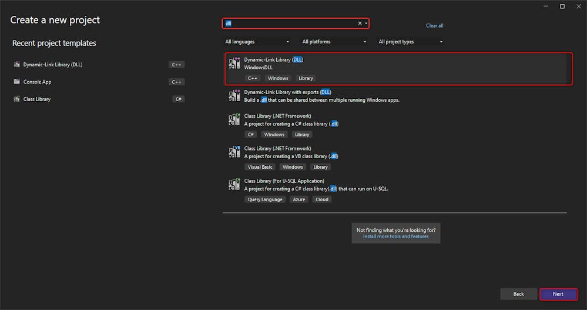
Task: Click the Cloud tag
Action: (322, 199)
